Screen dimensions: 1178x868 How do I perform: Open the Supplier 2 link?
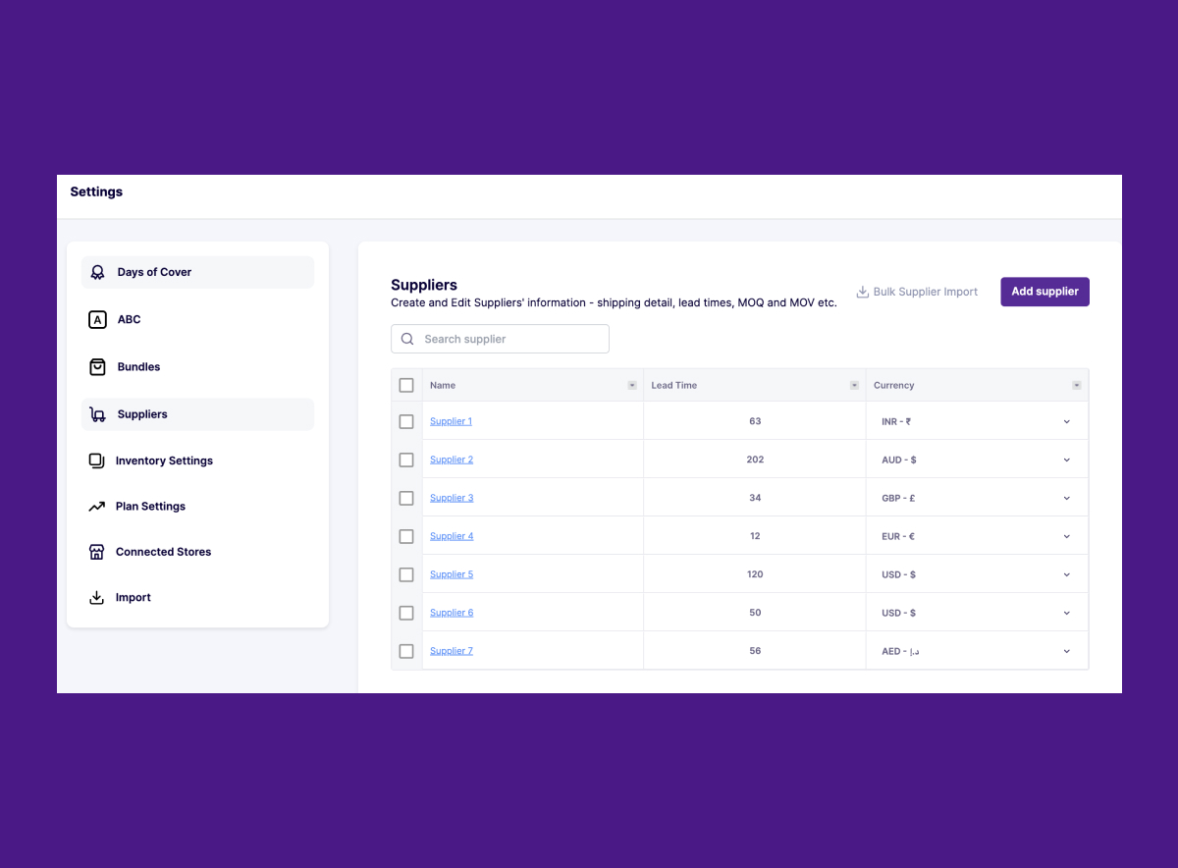[452, 460]
